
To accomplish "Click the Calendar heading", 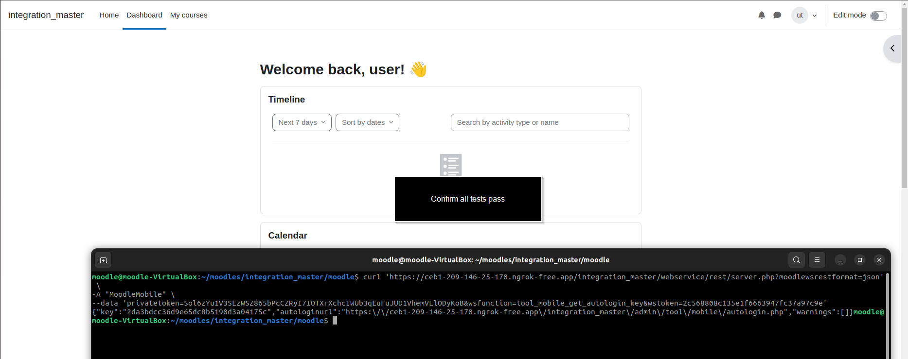I will [x=287, y=236].
